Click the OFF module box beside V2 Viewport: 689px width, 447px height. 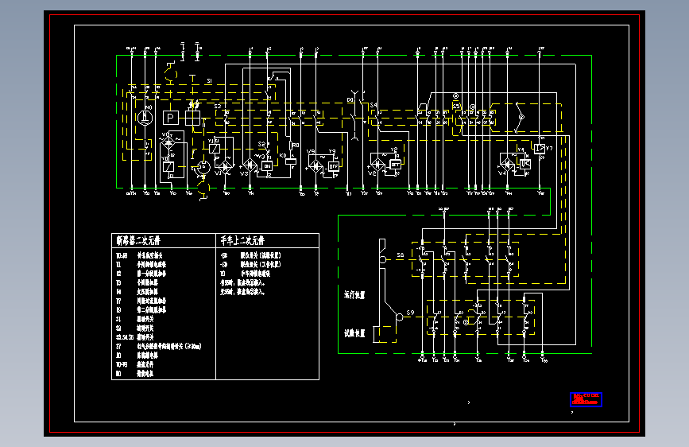point(396,165)
